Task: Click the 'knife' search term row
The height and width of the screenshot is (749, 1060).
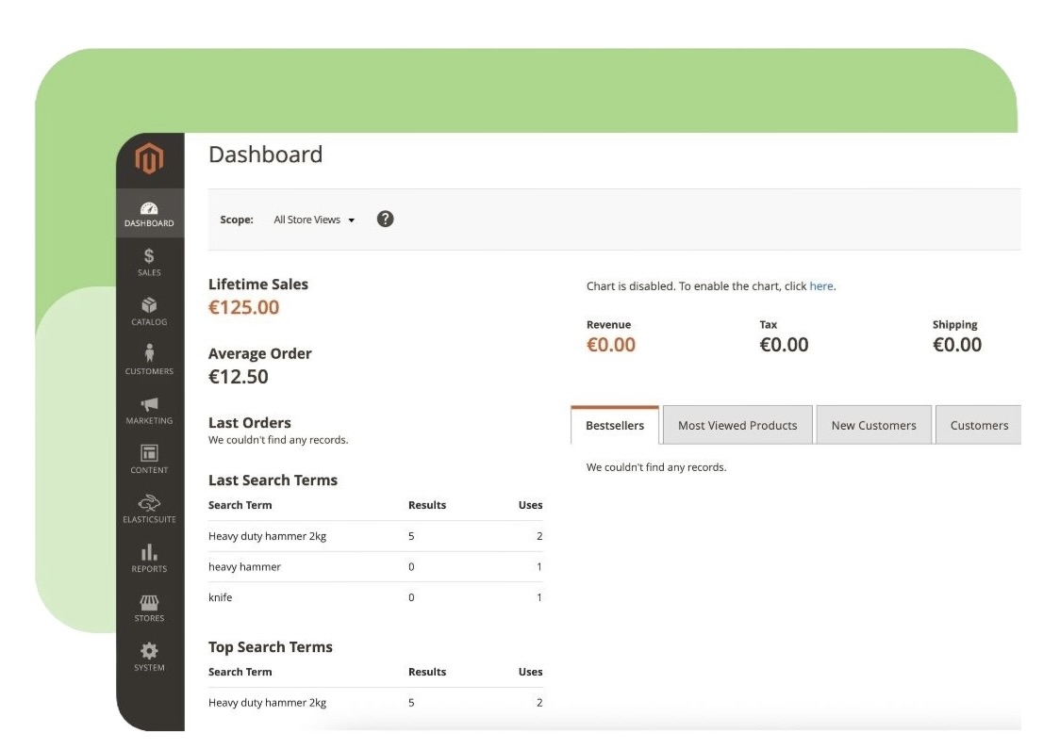Action: [220, 598]
